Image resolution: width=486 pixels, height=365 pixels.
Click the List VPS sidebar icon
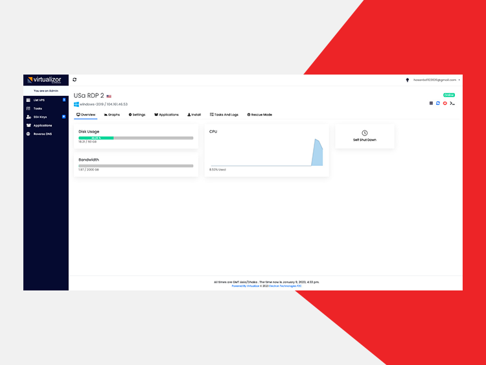pyautogui.click(x=29, y=100)
